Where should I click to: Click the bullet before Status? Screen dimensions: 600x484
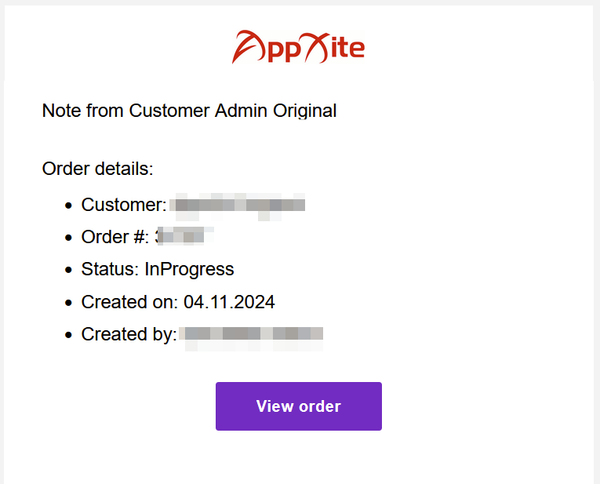pos(68,270)
